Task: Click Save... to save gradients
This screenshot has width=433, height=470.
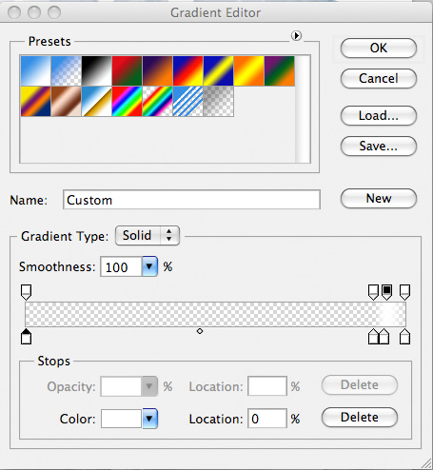Action: coord(379,147)
